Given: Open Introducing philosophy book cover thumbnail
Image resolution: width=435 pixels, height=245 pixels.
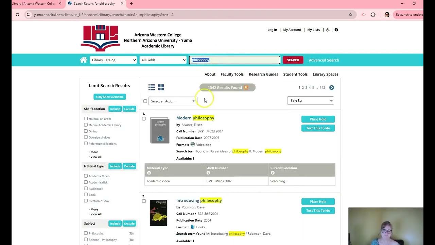Looking at the screenshot, I should [x=158, y=213].
